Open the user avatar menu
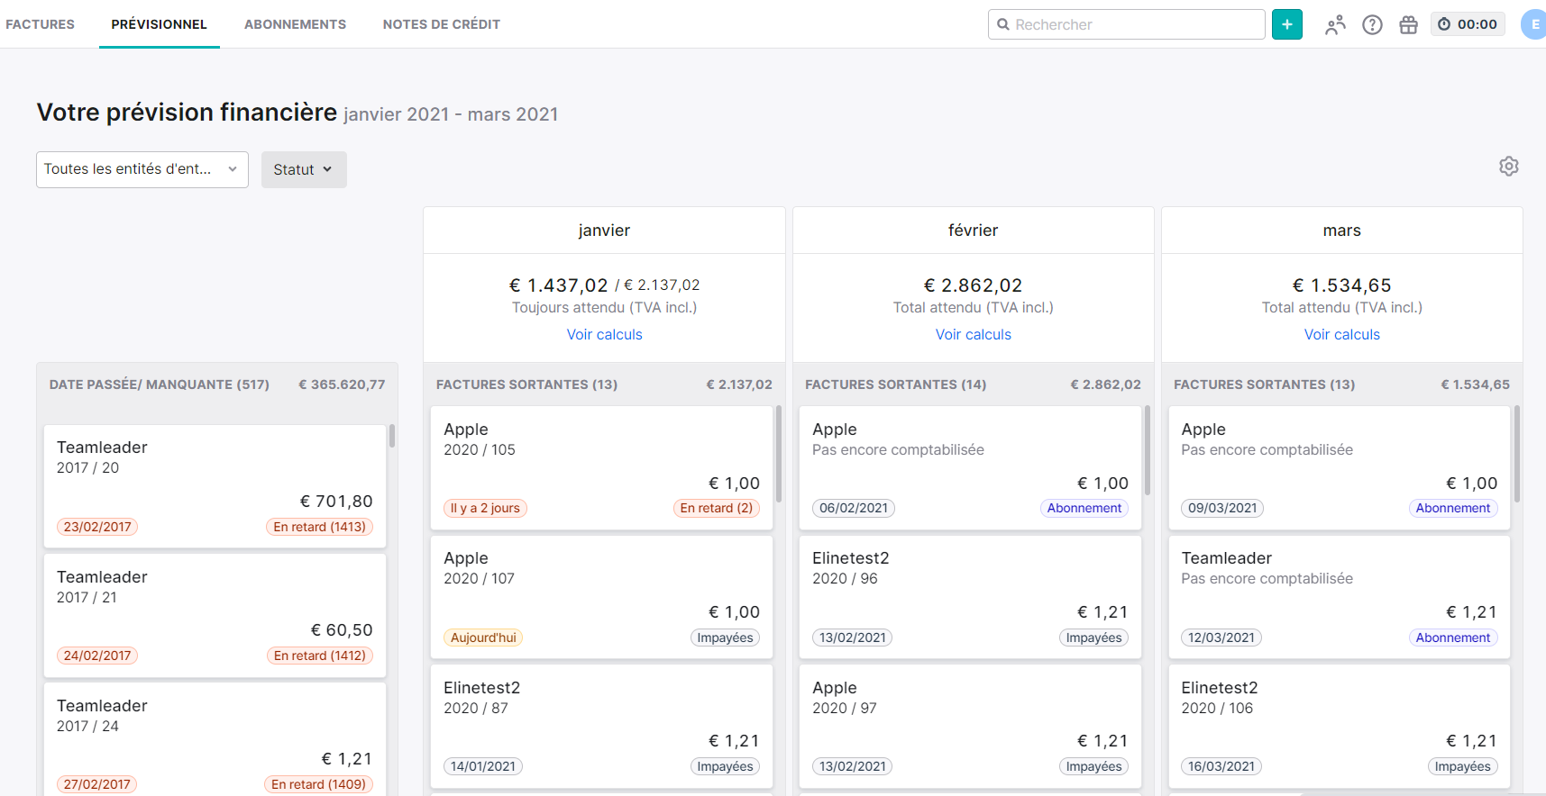 click(x=1533, y=24)
